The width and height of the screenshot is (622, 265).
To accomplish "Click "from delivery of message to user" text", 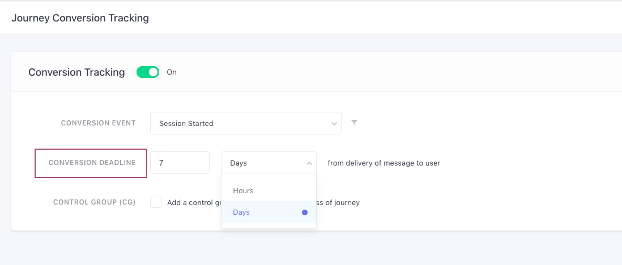I will pos(384,163).
